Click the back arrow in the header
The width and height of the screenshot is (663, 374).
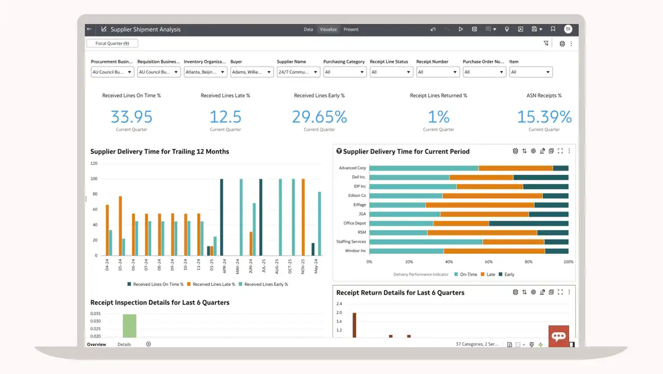coord(89,29)
